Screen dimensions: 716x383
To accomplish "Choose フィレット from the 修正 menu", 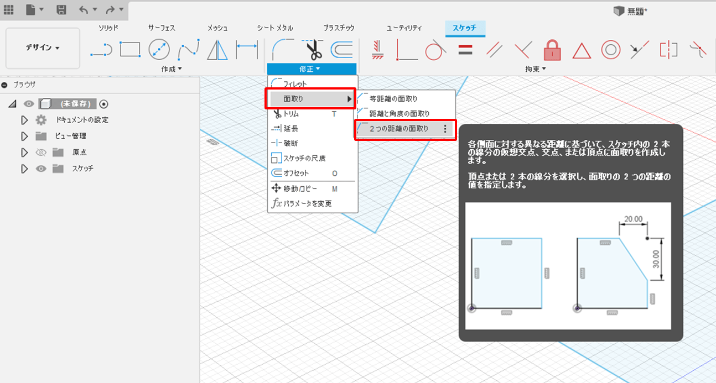I will (x=313, y=83).
